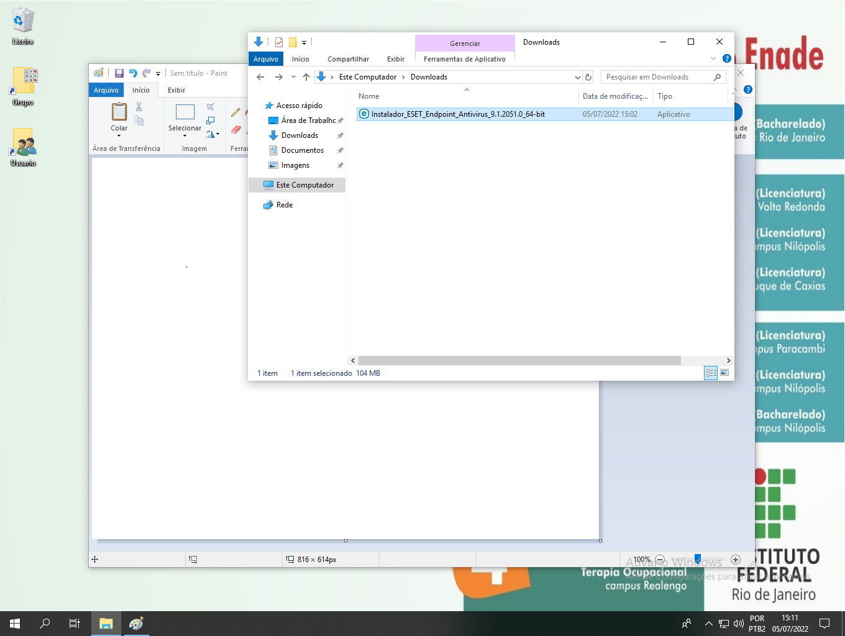The width and height of the screenshot is (845, 636).
Task: Open Downloads in the navigation pane
Action: pos(299,135)
